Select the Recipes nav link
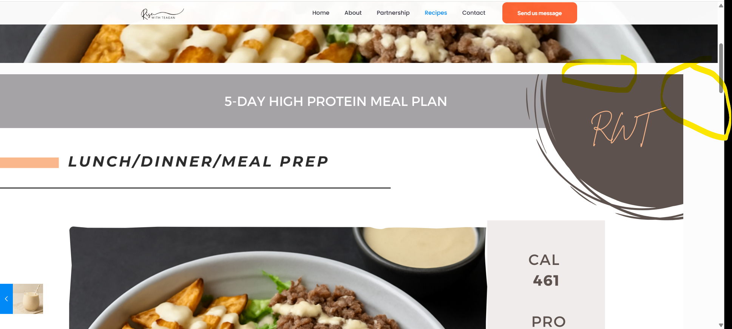 [x=435, y=13]
